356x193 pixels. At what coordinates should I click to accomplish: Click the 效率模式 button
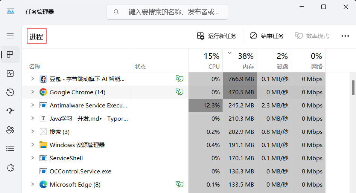click(x=312, y=36)
